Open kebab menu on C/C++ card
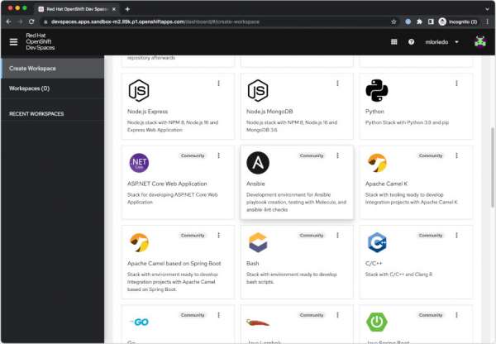The image size is (496, 344). click(x=456, y=235)
